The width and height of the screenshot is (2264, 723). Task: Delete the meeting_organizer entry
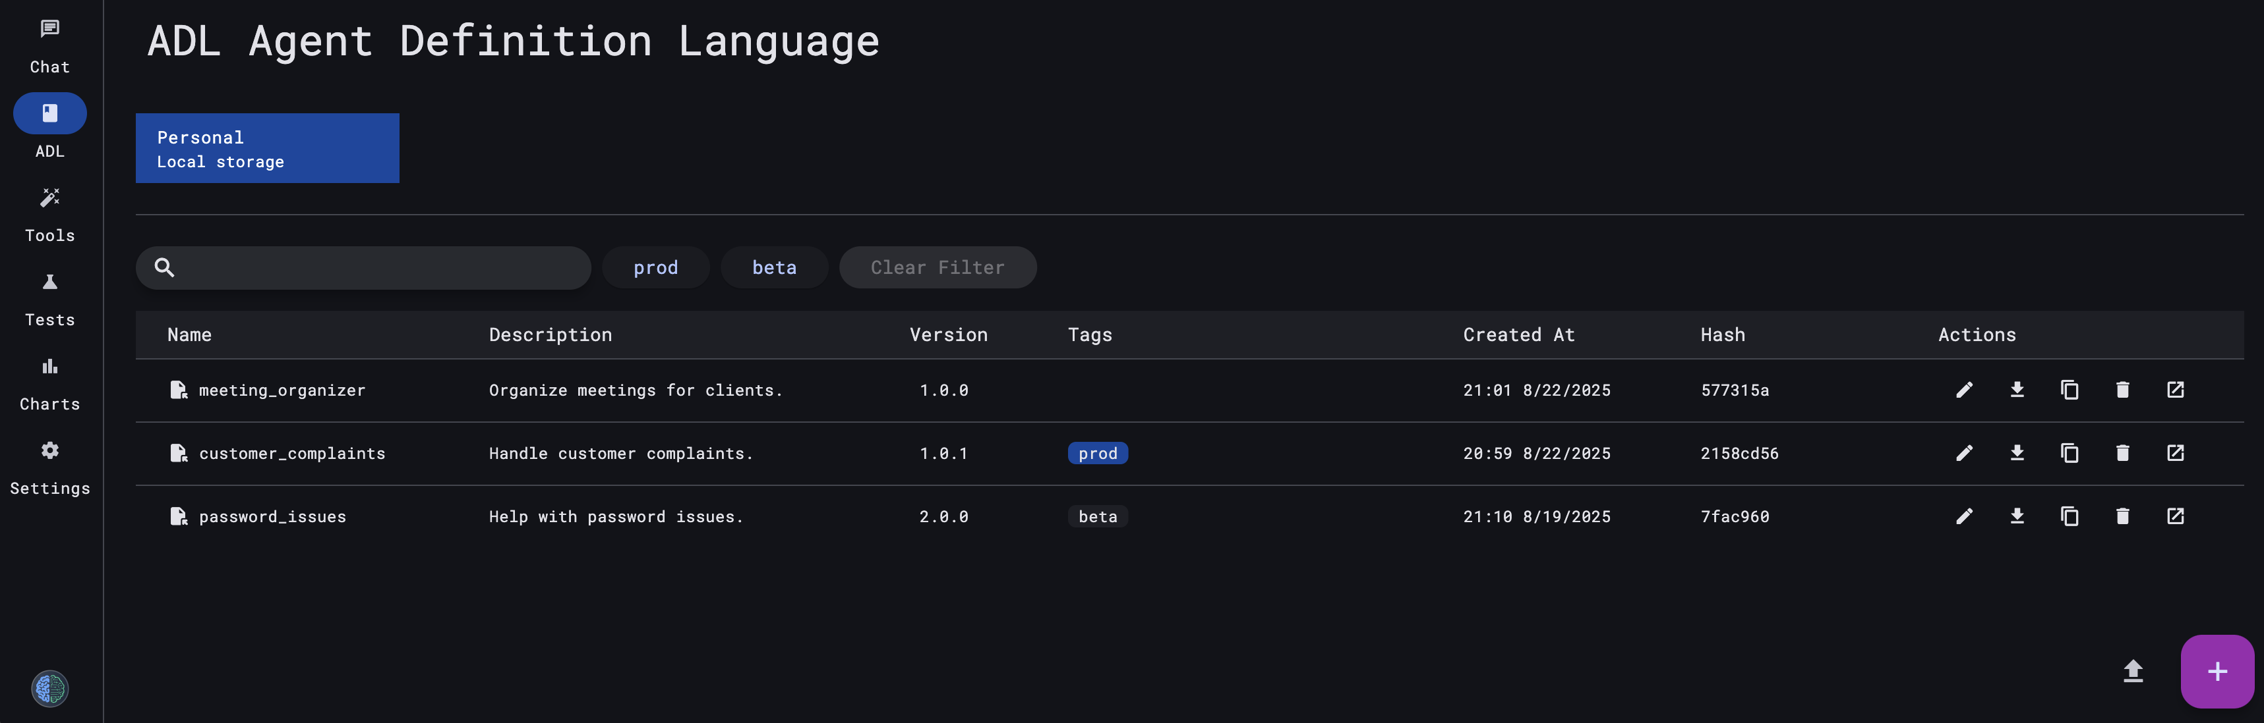(2122, 390)
